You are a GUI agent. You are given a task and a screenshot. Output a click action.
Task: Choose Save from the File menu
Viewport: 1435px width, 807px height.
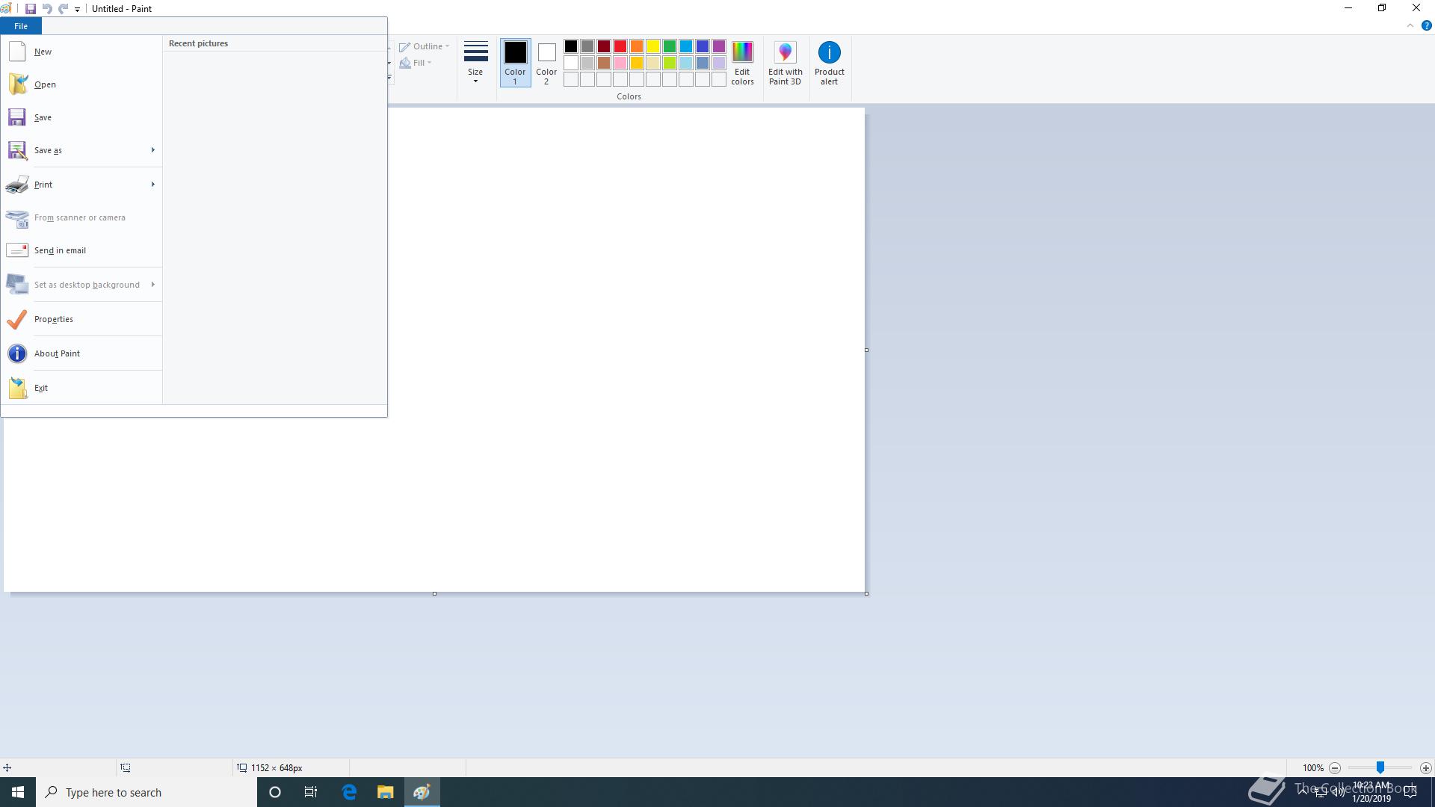pos(81,117)
